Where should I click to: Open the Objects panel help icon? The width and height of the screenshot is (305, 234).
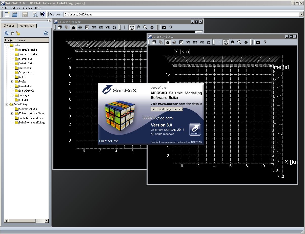pos(46,33)
